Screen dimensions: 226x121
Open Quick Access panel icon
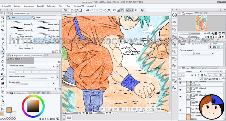click(175, 15)
